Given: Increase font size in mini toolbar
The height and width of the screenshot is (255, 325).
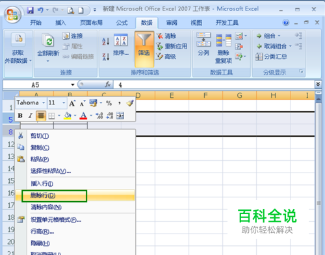Looking at the screenshot, I should coord(72,103).
